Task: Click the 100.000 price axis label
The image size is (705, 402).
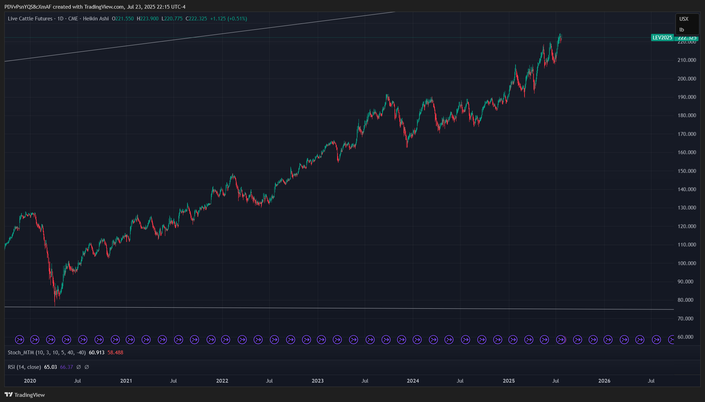Action: (x=687, y=263)
